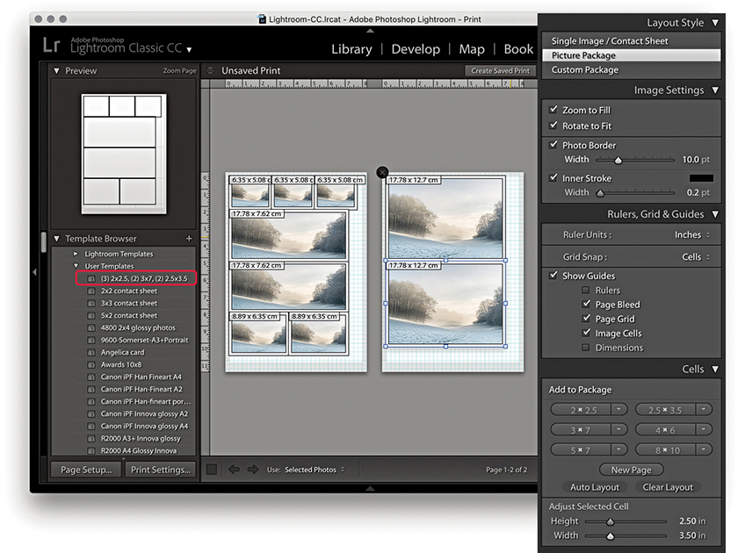738x553 pixels.
Task: Collapse the Lightroom Templates folder
Action: click(76, 254)
